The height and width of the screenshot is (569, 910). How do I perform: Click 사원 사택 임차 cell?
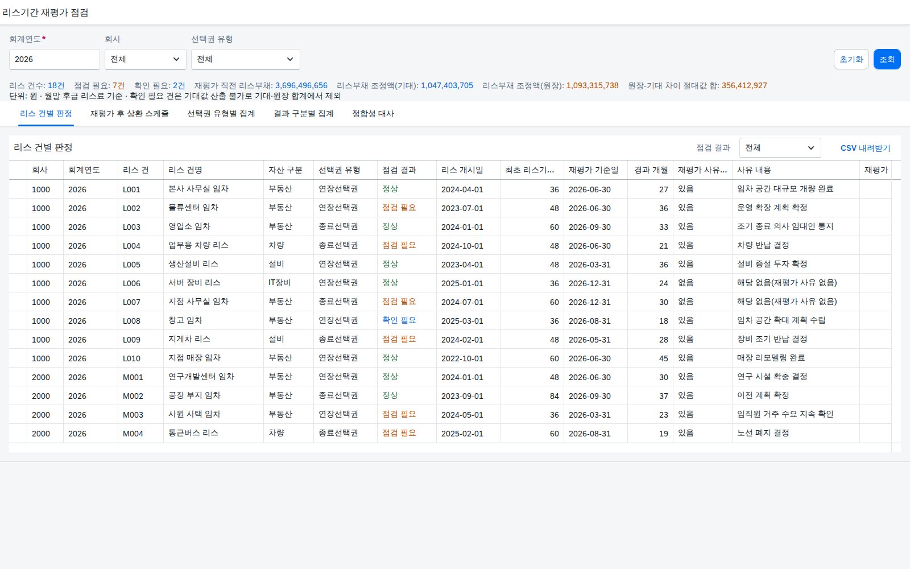click(x=213, y=414)
